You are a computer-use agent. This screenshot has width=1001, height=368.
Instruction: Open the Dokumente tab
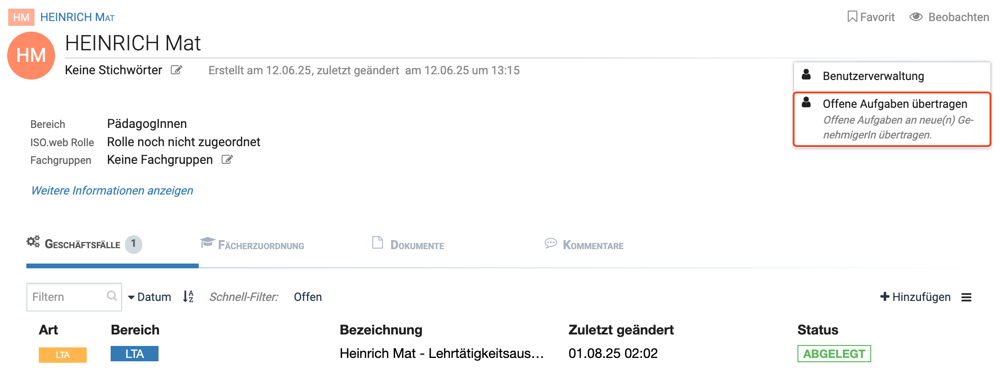click(409, 245)
